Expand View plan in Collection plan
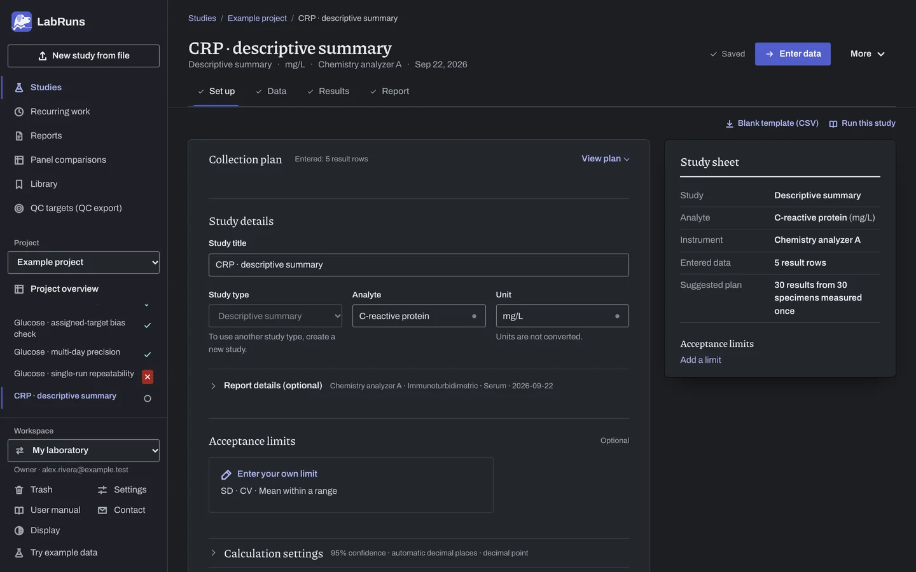The height and width of the screenshot is (572, 916). point(605,159)
